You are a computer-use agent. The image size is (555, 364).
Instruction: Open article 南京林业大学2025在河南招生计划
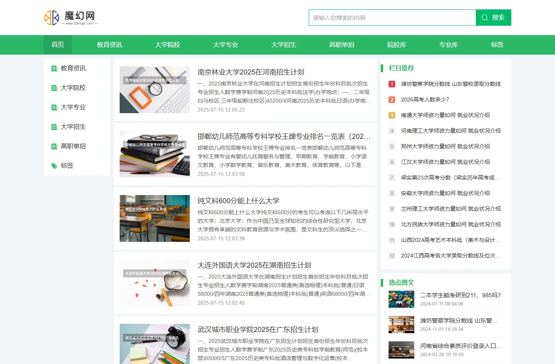(251, 72)
